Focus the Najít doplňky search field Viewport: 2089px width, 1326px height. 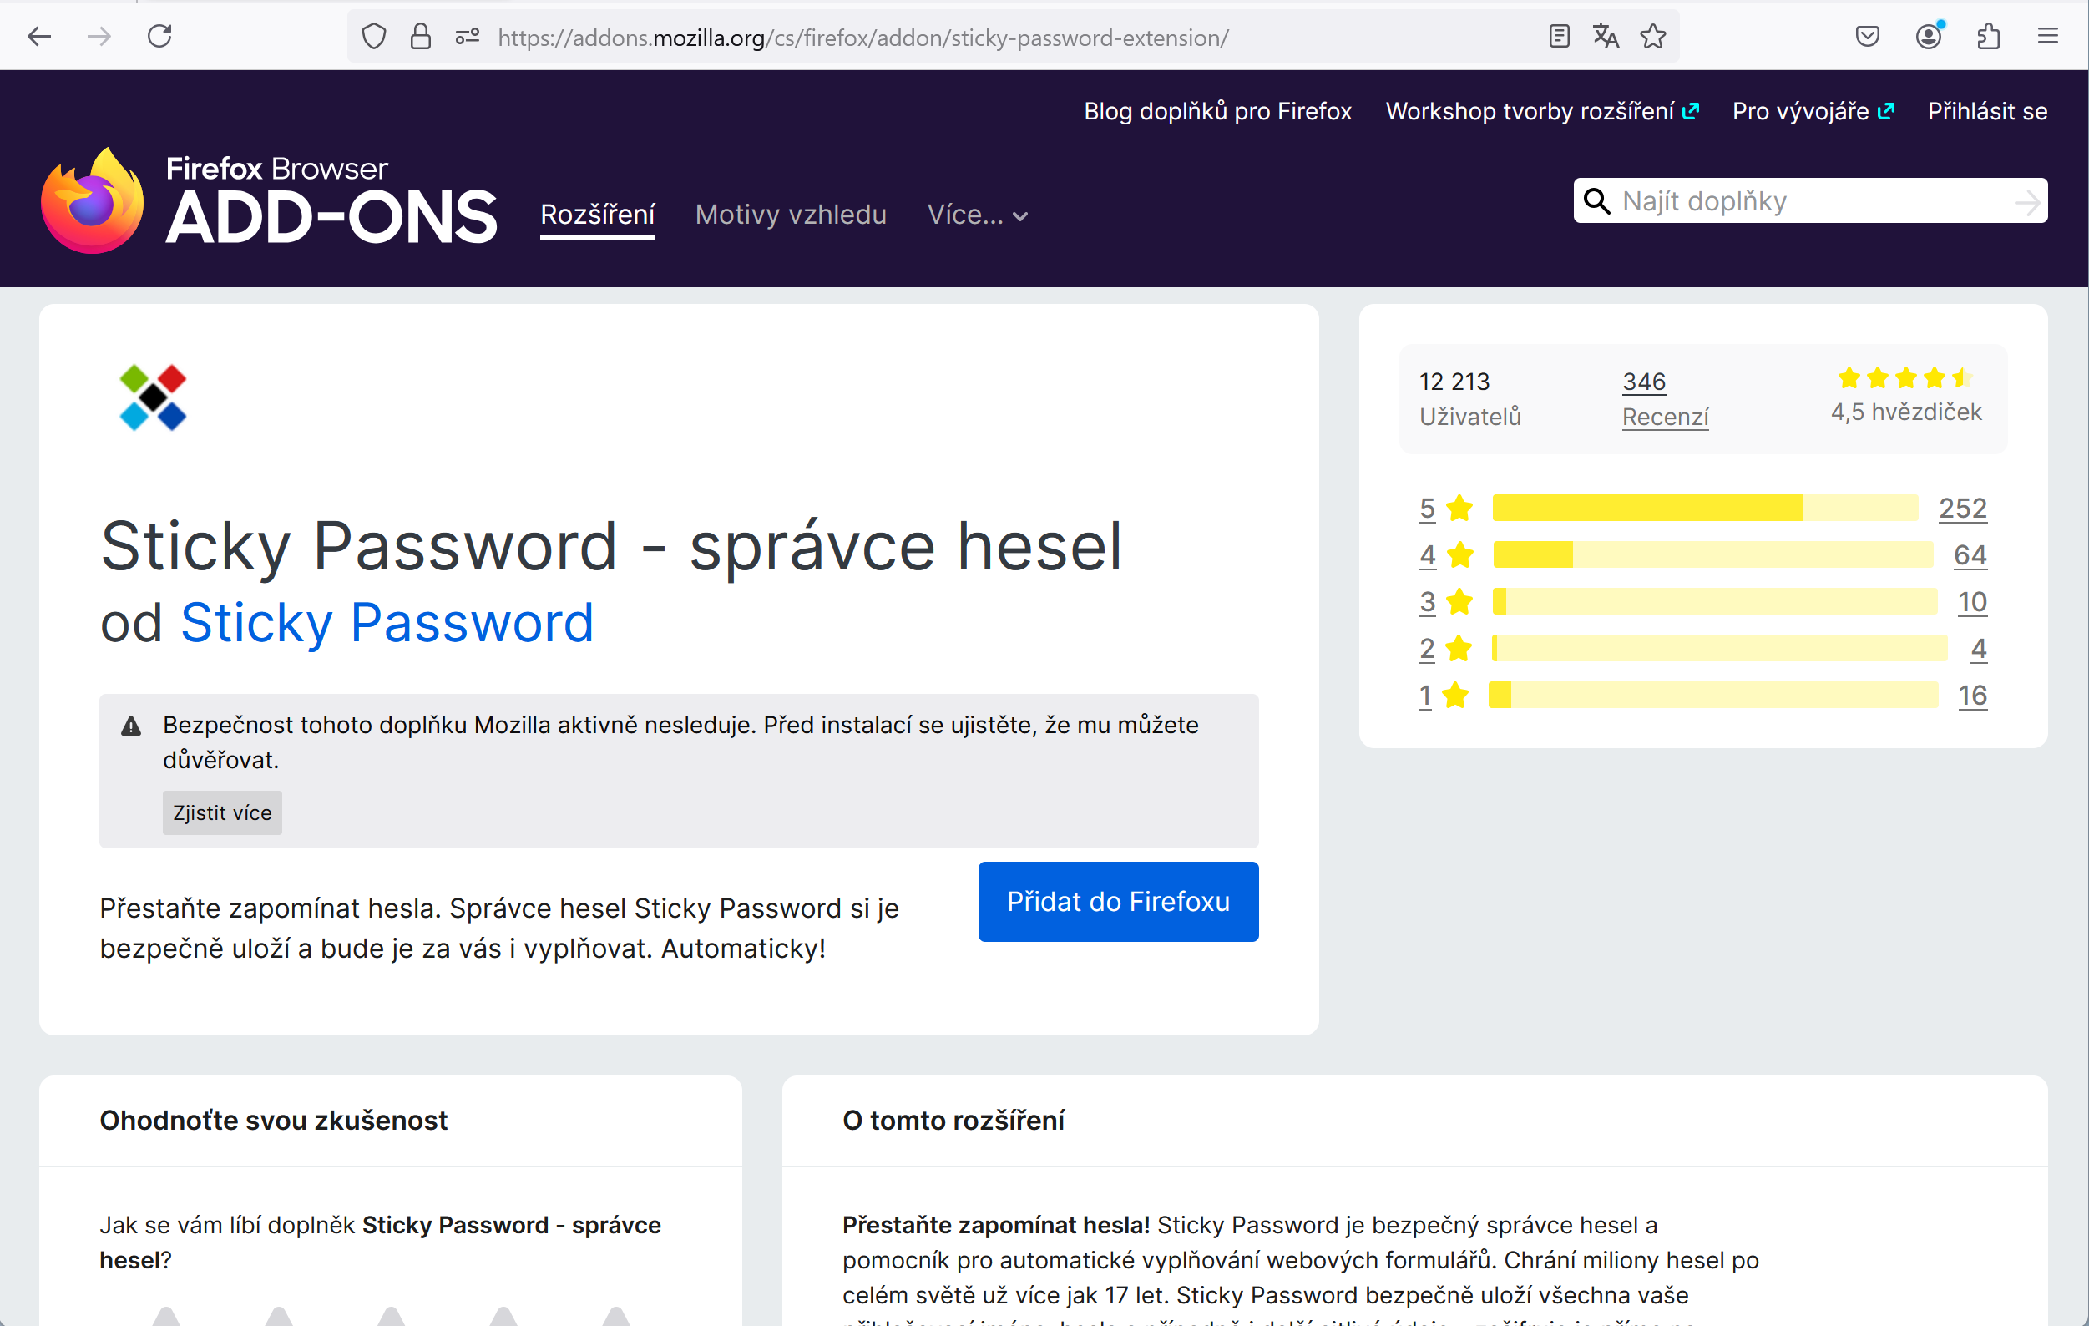coord(1810,200)
